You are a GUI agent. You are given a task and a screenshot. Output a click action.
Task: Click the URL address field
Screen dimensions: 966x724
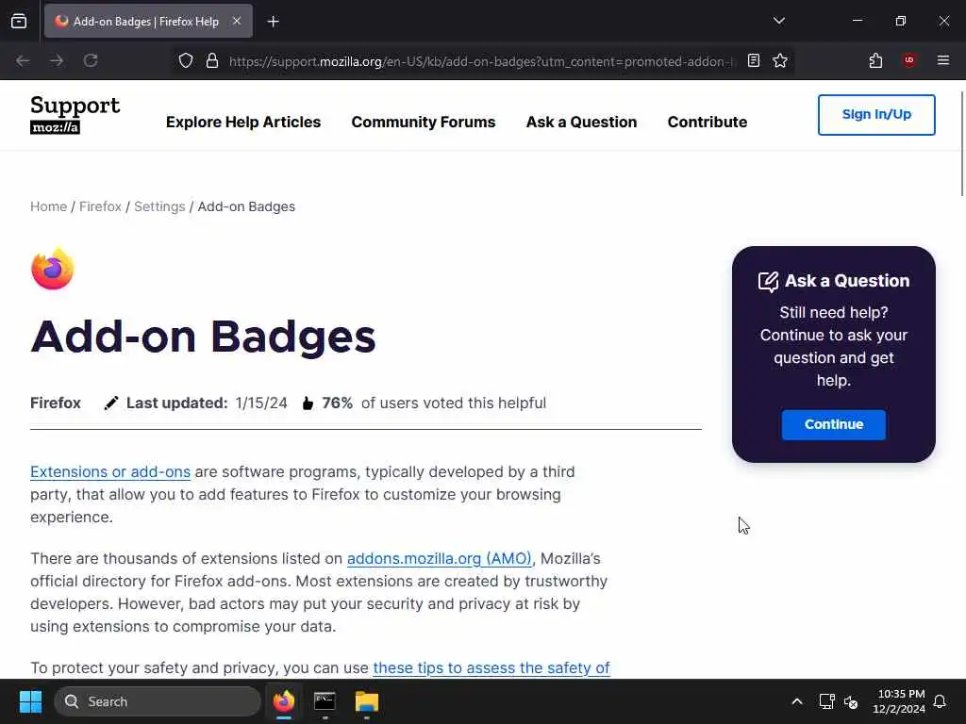[x=482, y=61]
